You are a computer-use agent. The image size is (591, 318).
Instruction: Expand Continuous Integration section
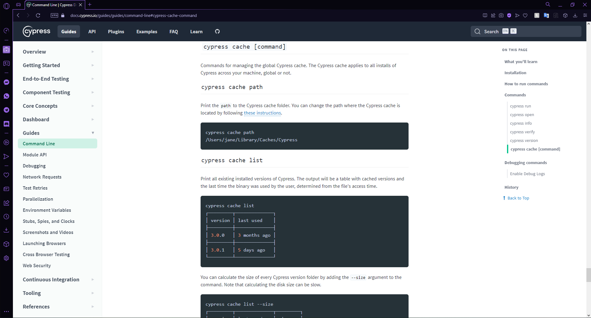pos(58,280)
